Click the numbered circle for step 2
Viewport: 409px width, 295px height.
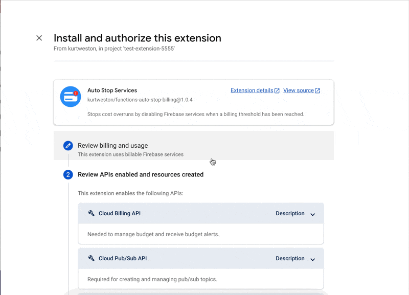(68, 174)
